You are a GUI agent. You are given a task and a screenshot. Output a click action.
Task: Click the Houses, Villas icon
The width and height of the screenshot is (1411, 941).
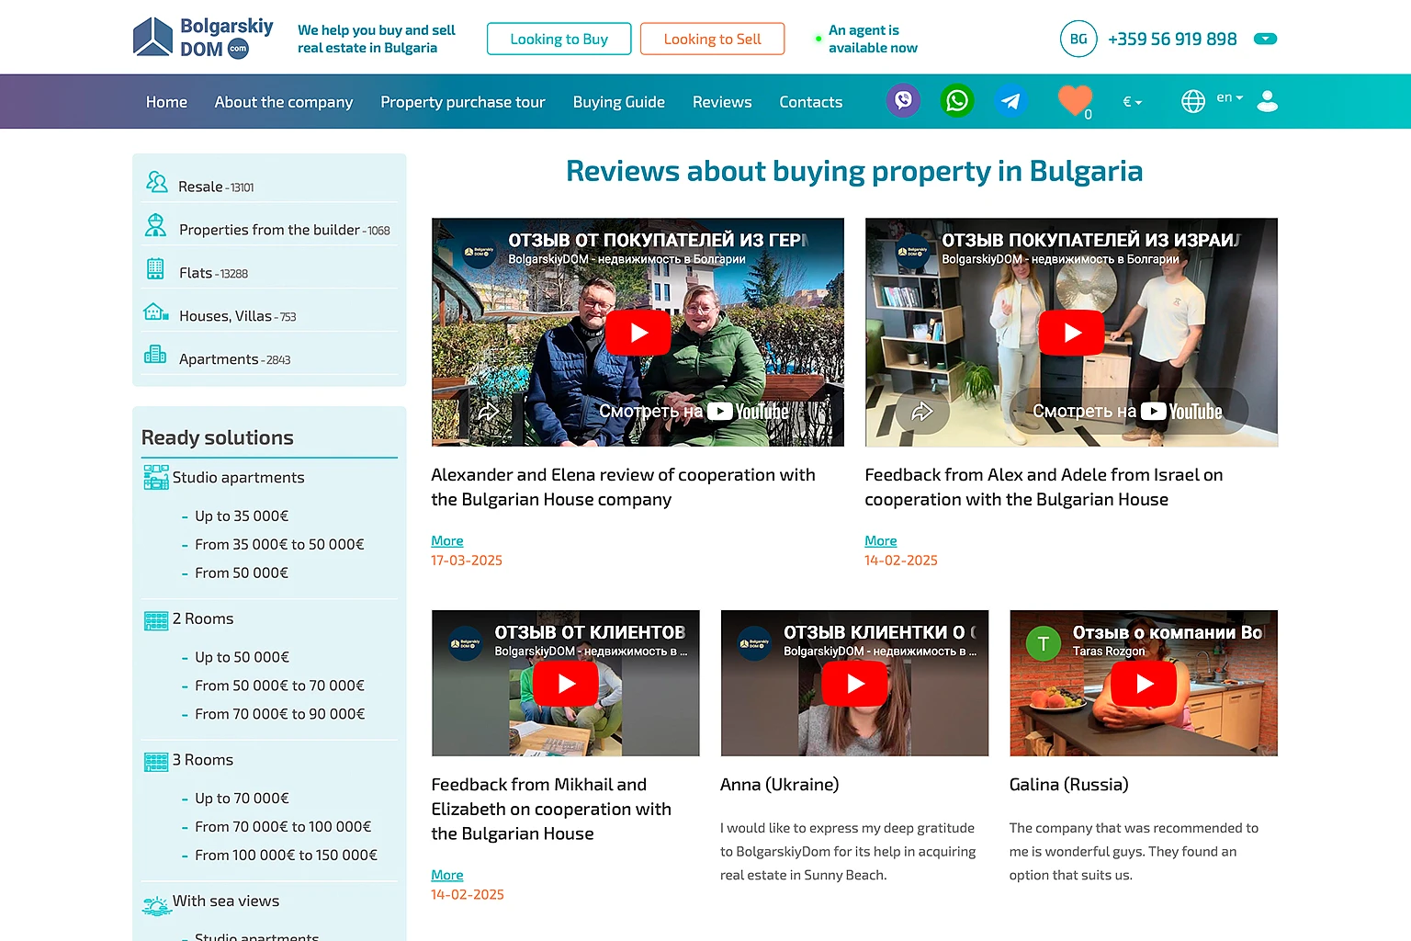155,312
